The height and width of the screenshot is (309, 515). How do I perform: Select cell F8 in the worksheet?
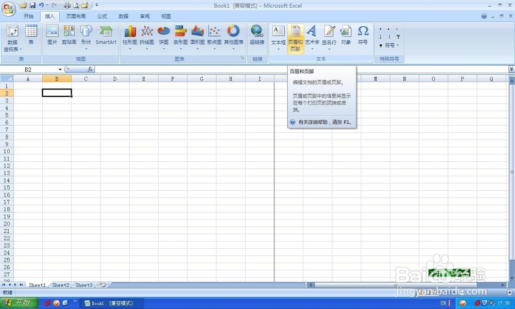pyautogui.click(x=173, y=136)
